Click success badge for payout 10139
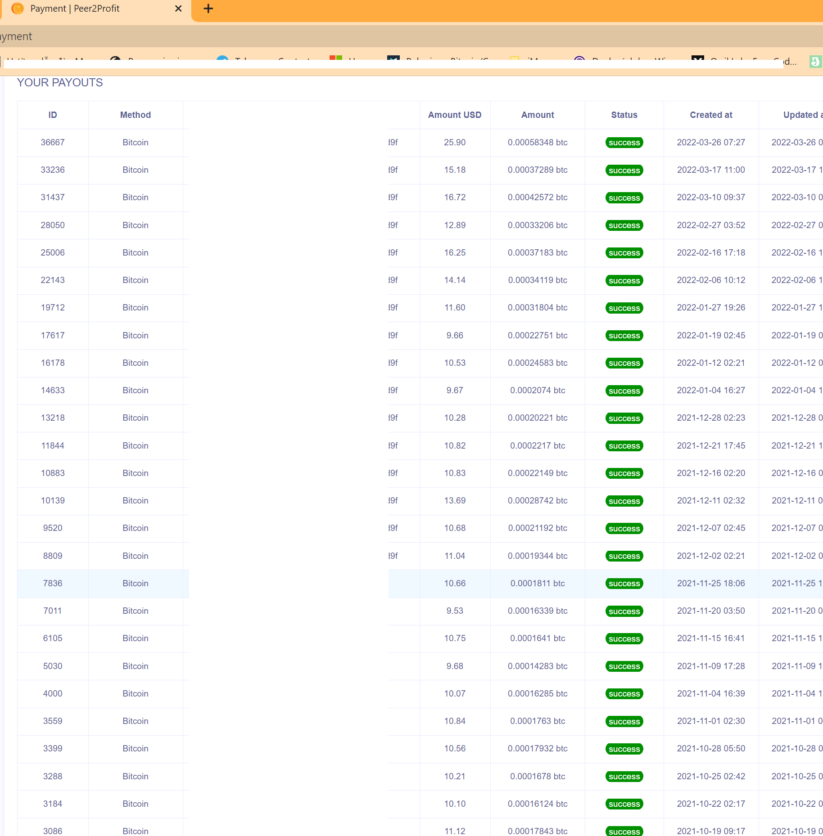 point(624,501)
